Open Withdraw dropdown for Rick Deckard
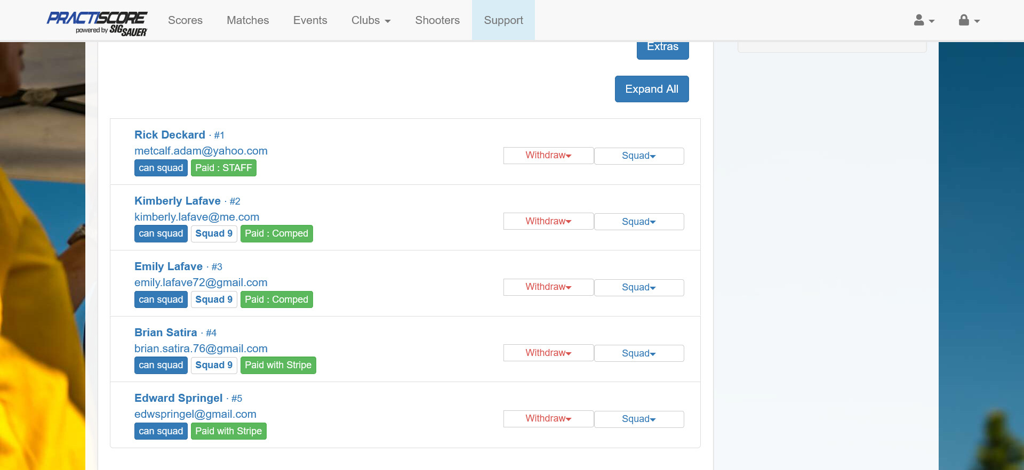This screenshot has height=470, width=1024. tap(548, 156)
